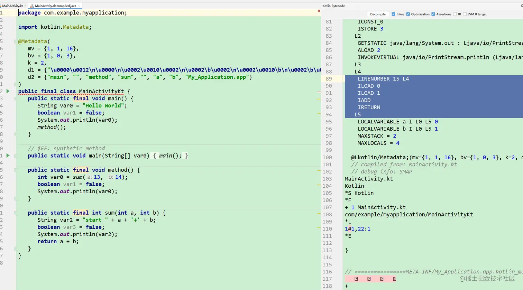Click the 'MAXSTACK = 2' line
This screenshot has height=290, width=523.
click(x=377, y=136)
